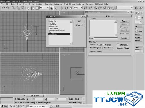The width and height of the screenshot is (145, 108).
Task: Open the Windows Start button
Action: pos(4,106)
